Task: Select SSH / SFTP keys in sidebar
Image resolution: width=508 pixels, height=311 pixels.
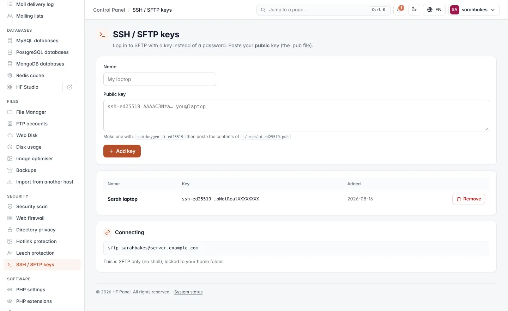Action: point(42,265)
